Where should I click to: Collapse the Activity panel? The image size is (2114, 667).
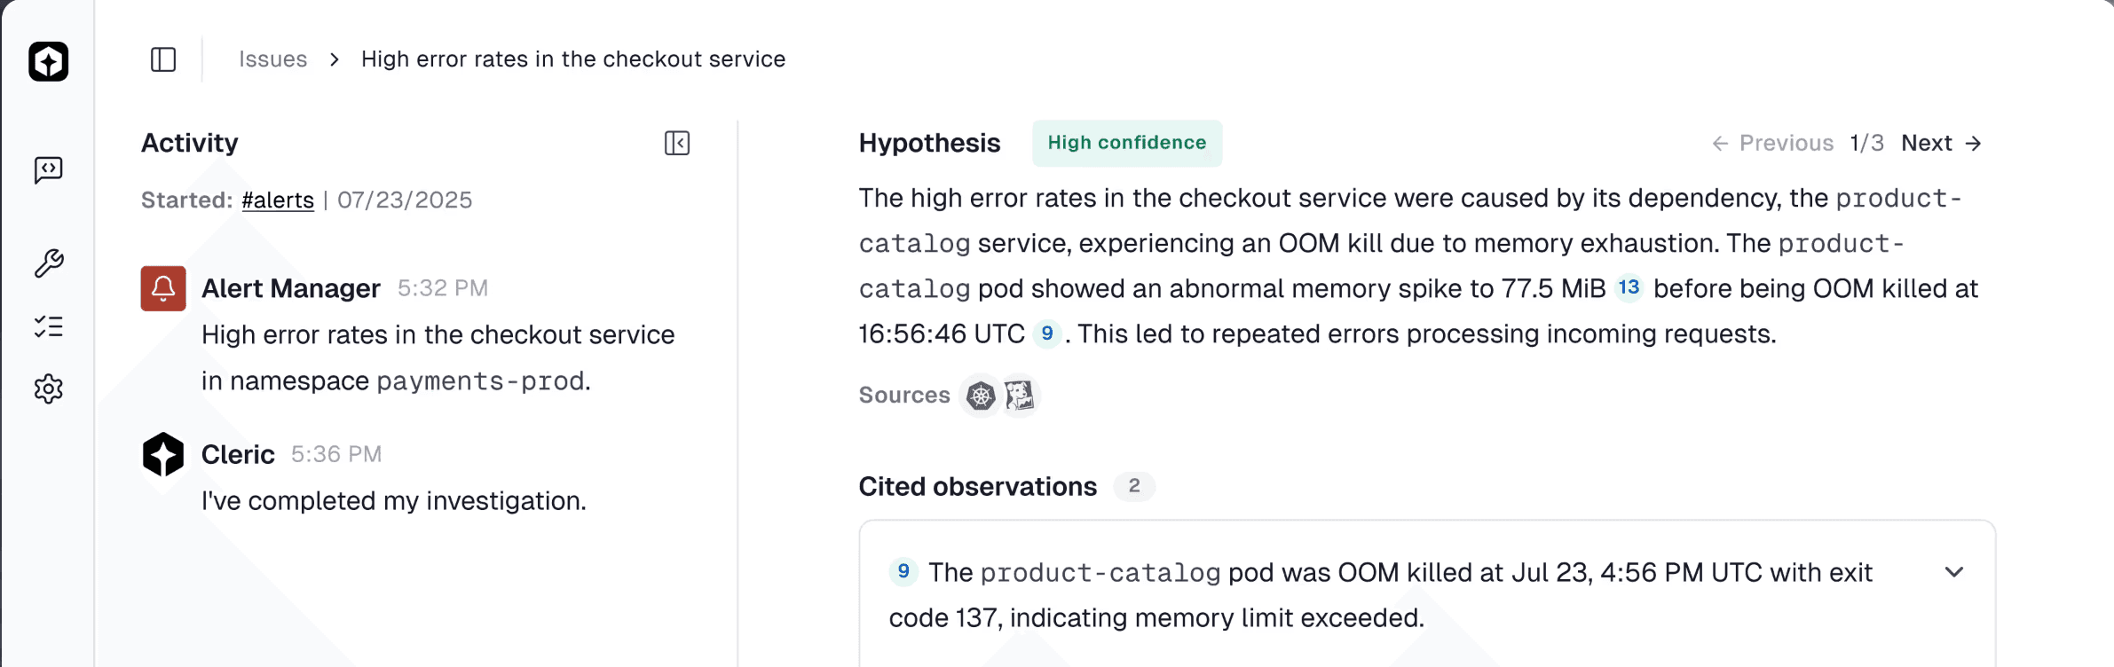(677, 143)
